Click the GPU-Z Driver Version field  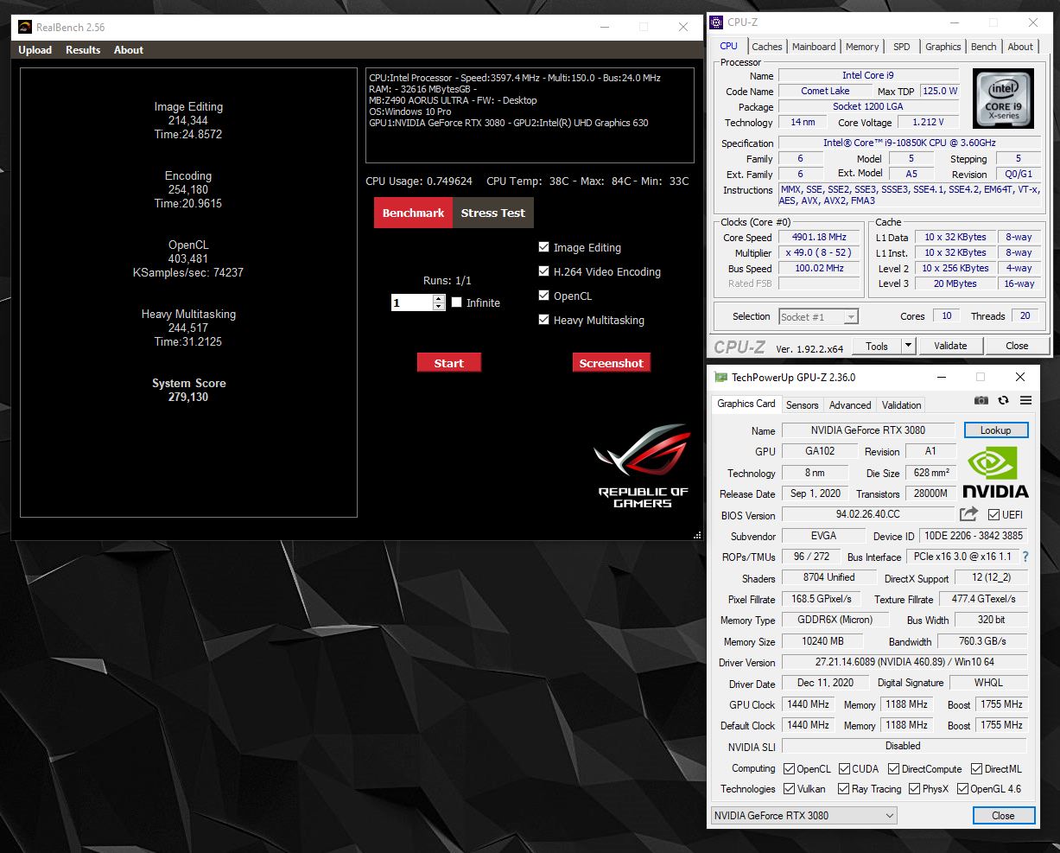[x=904, y=662]
